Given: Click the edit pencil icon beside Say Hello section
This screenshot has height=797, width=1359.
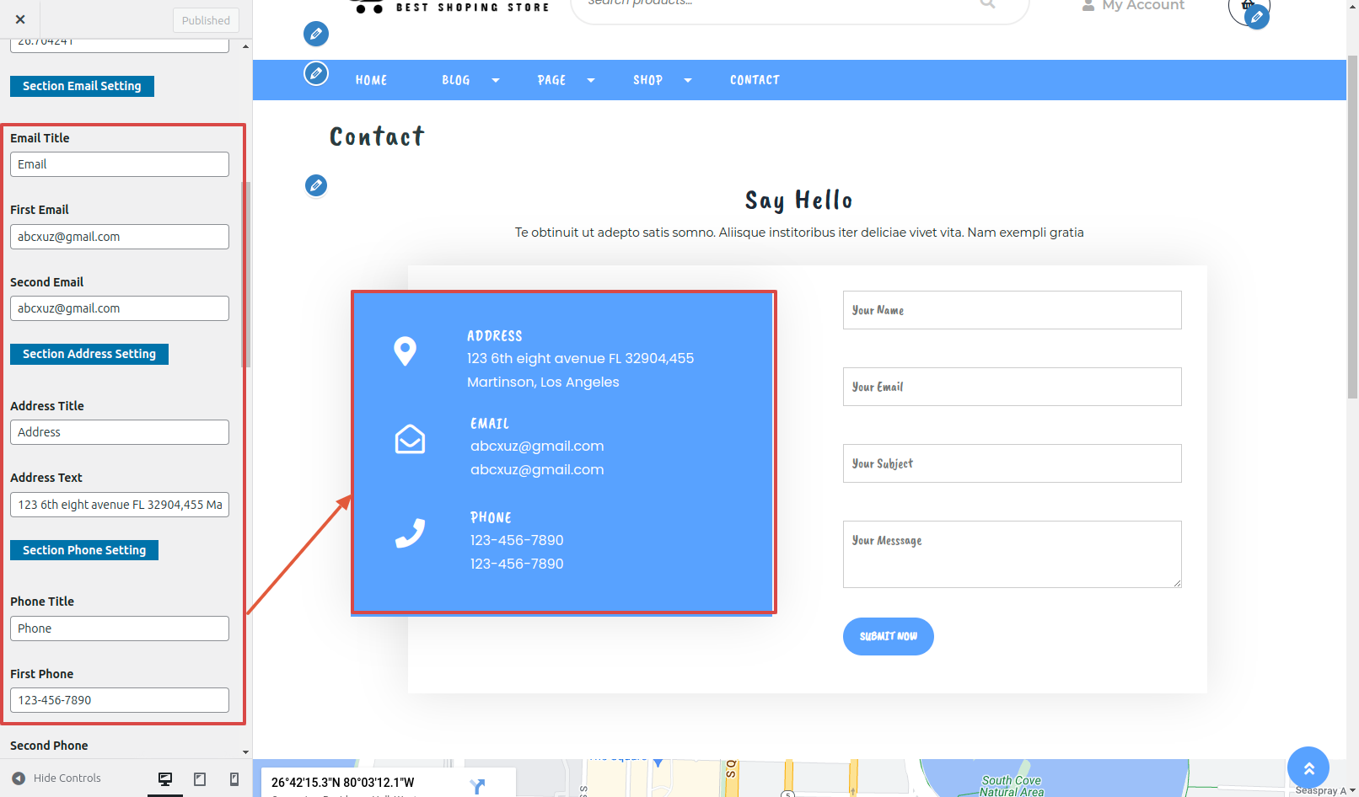Looking at the screenshot, I should (x=316, y=185).
